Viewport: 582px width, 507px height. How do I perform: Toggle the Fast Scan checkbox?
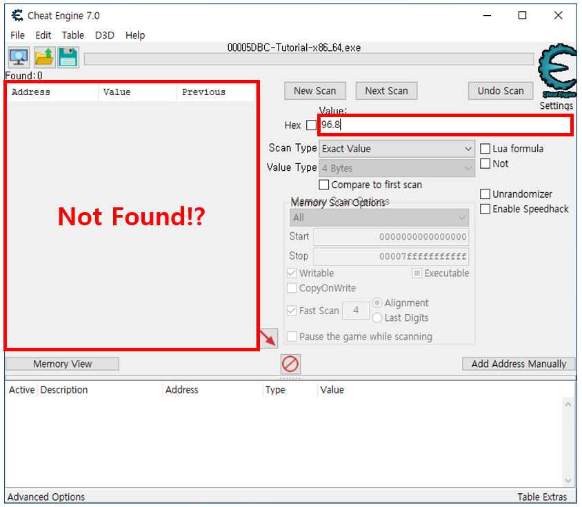coord(292,311)
